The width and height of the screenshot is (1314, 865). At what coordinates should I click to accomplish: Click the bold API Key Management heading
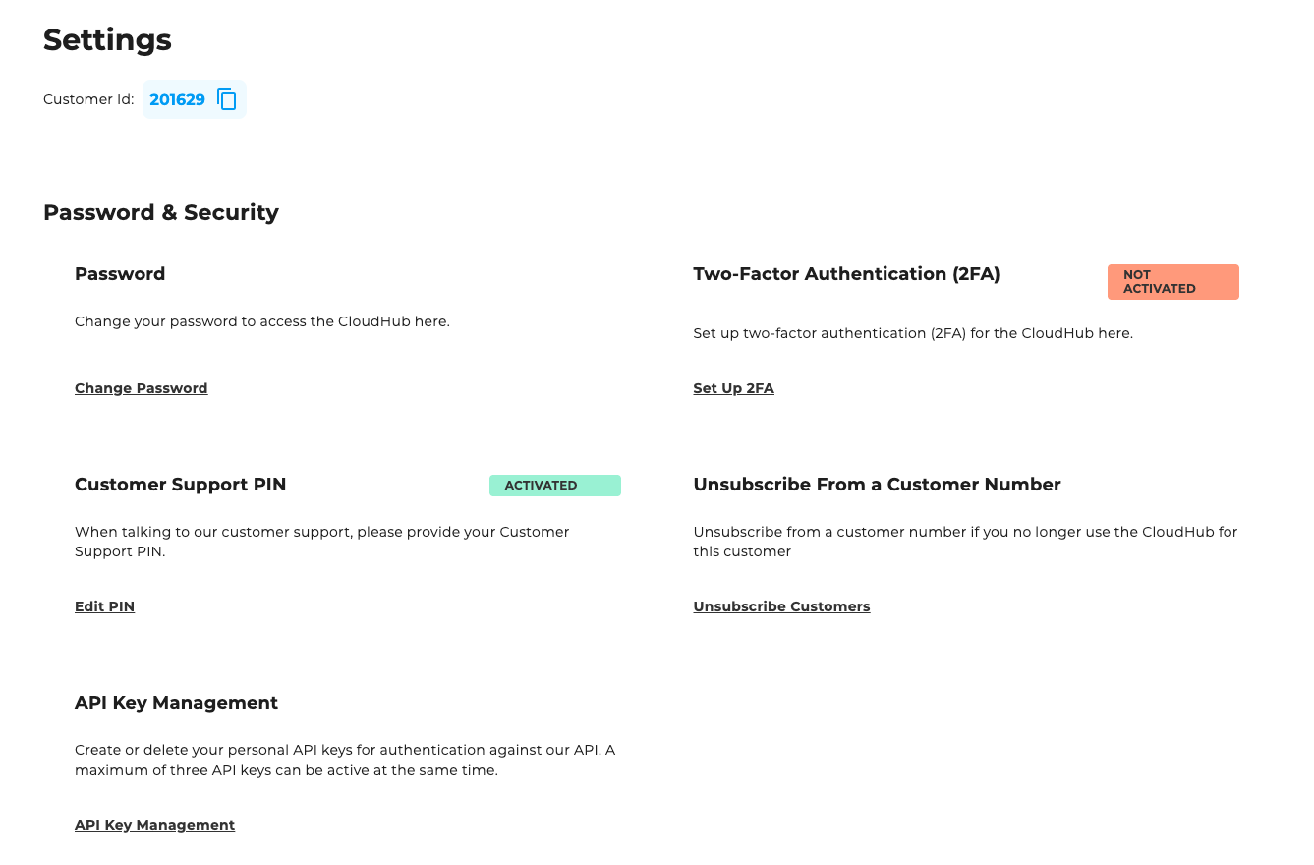(x=176, y=703)
